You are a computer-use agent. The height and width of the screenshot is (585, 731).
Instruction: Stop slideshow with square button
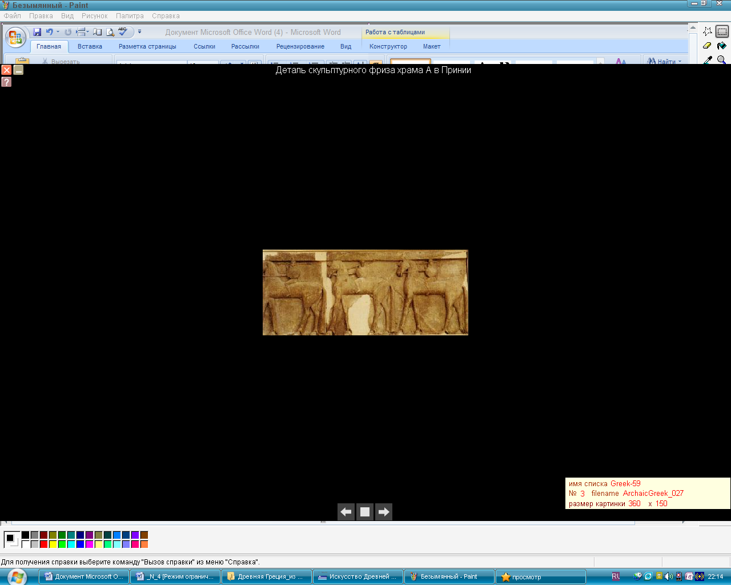[365, 512]
